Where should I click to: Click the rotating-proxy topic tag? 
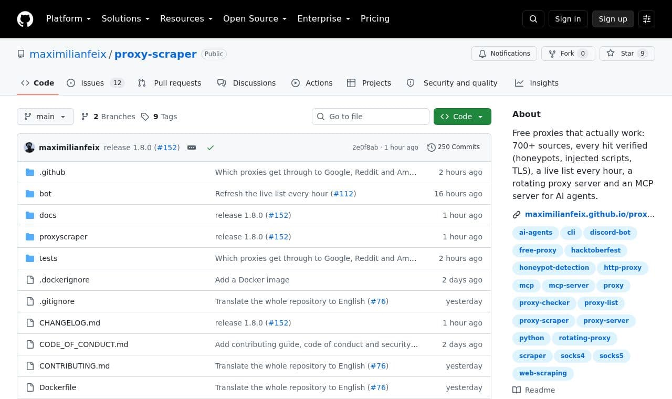coord(584,338)
